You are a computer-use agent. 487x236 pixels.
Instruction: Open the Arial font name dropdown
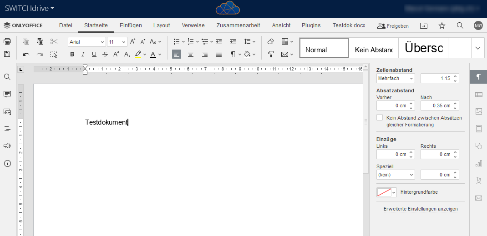(x=86, y=42)
